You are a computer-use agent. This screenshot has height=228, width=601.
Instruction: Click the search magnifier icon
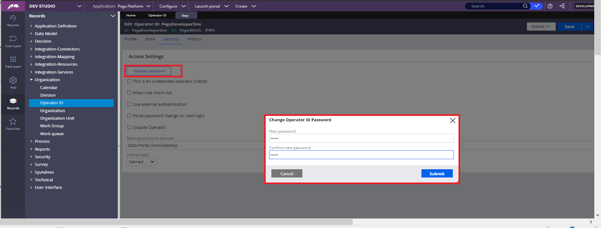(x=525, y=6)
